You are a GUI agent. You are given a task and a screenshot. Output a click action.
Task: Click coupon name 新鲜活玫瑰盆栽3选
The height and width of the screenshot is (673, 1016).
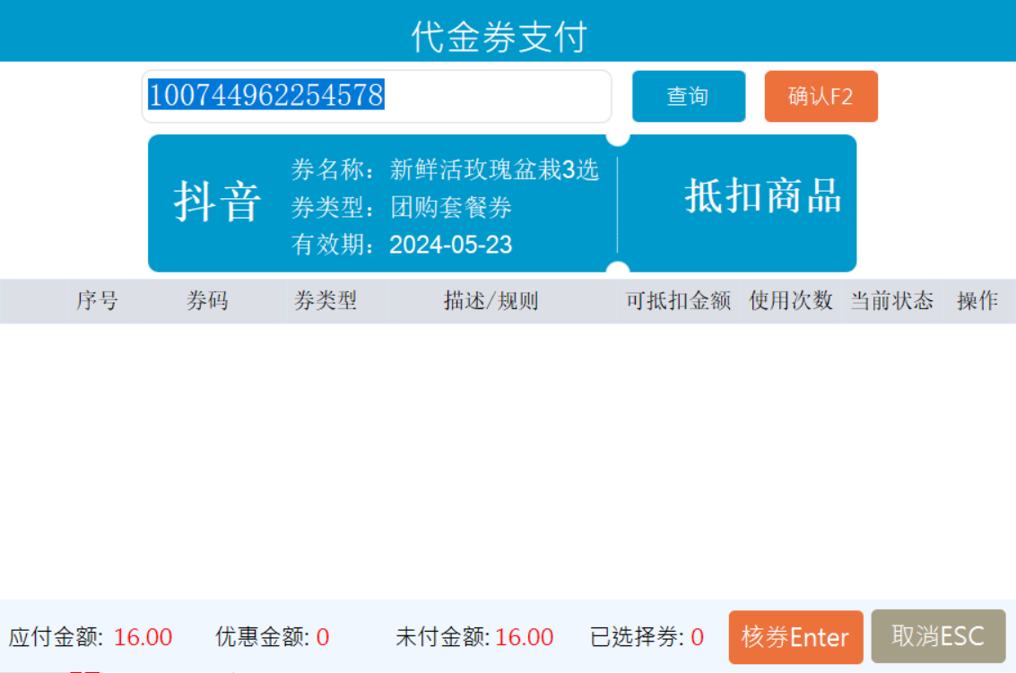(494, 169)
